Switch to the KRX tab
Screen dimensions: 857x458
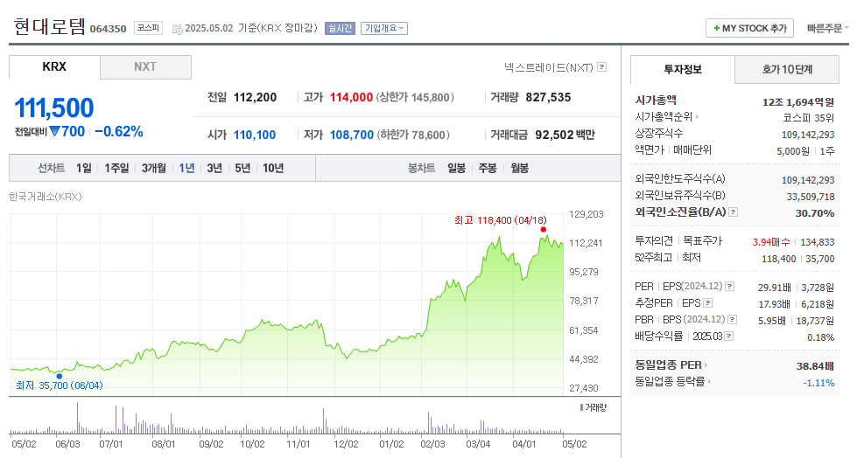click(x=54, y=66)
